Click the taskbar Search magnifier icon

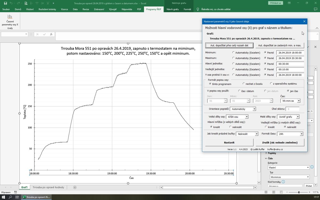(10, 197)
